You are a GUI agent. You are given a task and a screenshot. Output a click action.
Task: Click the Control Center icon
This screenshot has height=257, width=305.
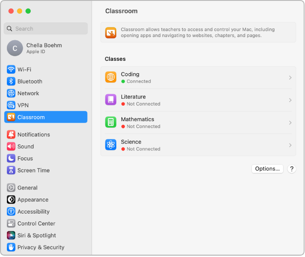click(x=11, y=224)
